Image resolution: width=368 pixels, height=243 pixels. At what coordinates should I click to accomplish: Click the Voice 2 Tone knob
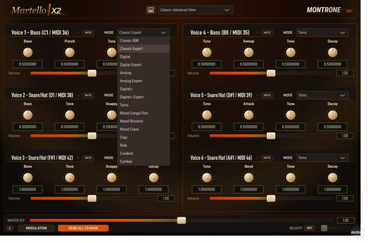coord(70,115)
